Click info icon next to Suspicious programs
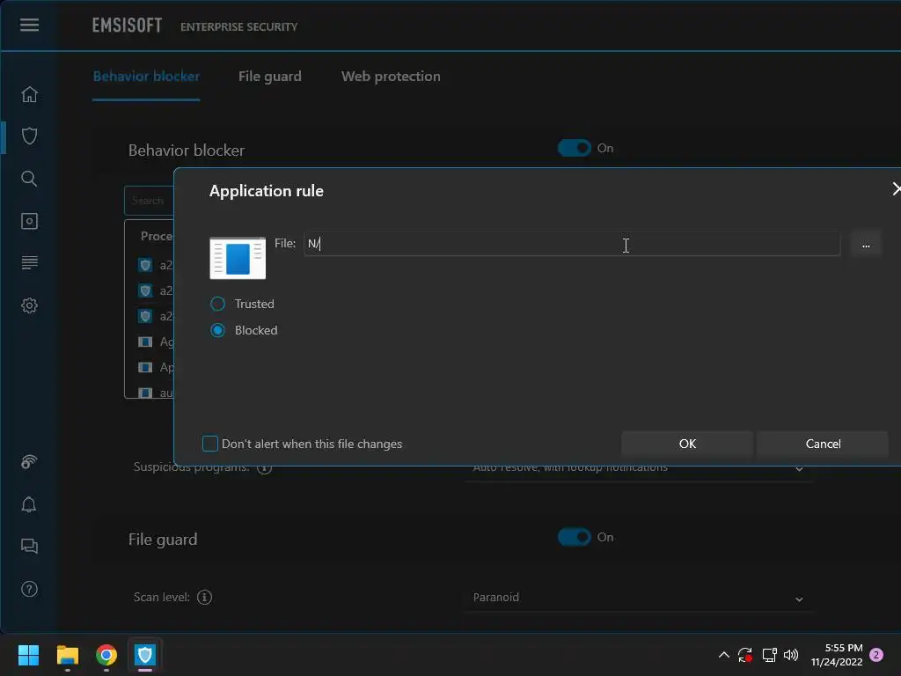 point(264,468)
